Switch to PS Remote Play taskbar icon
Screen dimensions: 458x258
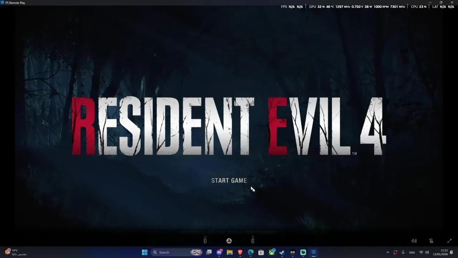coord(313,252)
